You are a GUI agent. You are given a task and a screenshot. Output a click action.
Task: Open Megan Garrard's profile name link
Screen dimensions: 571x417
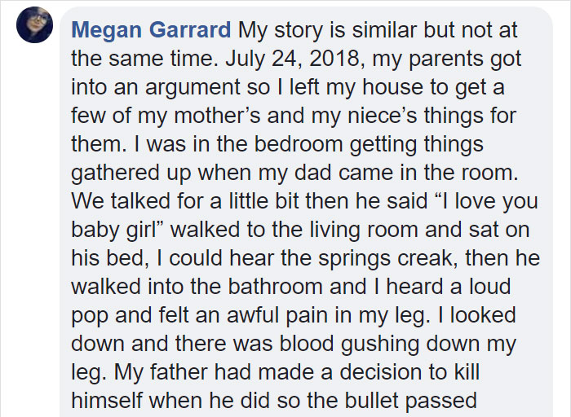(151, 31)
